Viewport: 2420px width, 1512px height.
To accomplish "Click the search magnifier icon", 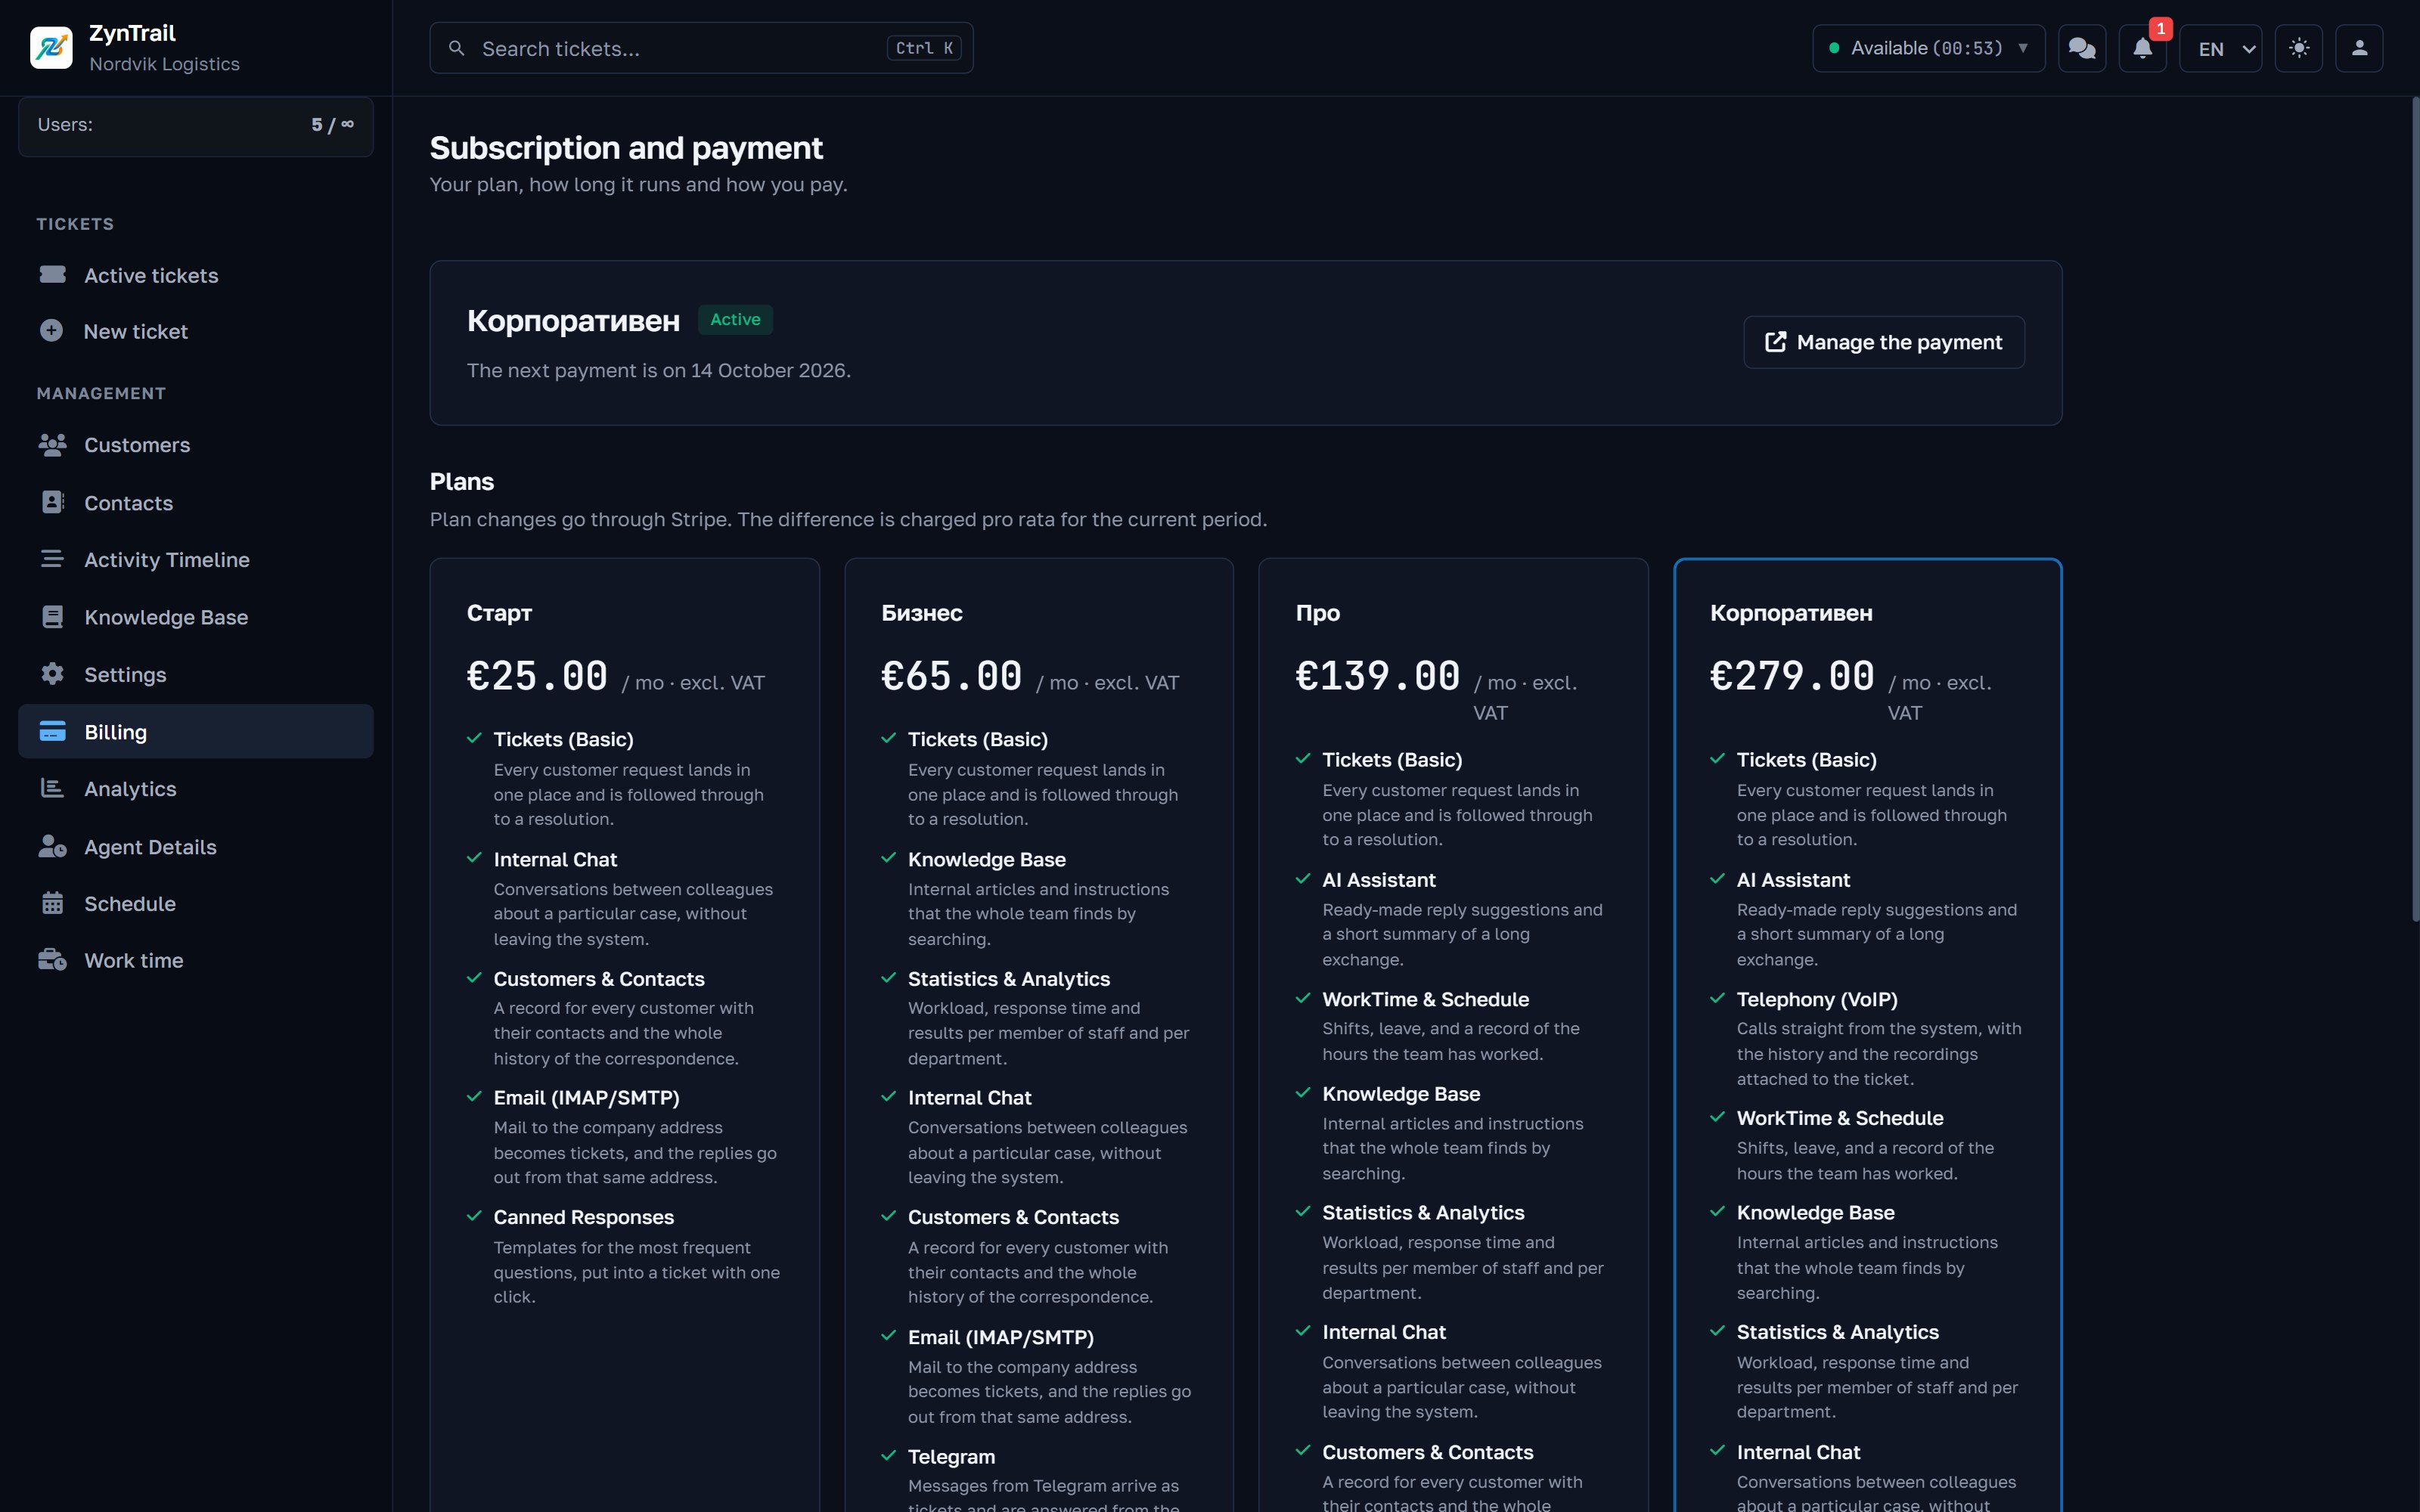I will [x=457, y=48].
